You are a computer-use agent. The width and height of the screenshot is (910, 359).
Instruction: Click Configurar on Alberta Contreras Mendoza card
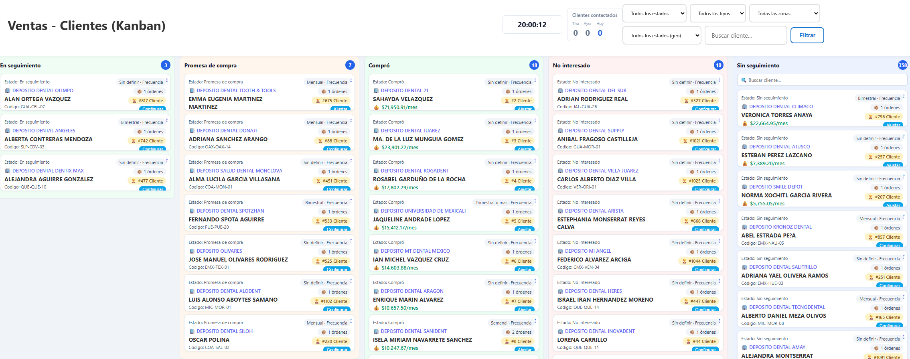153,149
